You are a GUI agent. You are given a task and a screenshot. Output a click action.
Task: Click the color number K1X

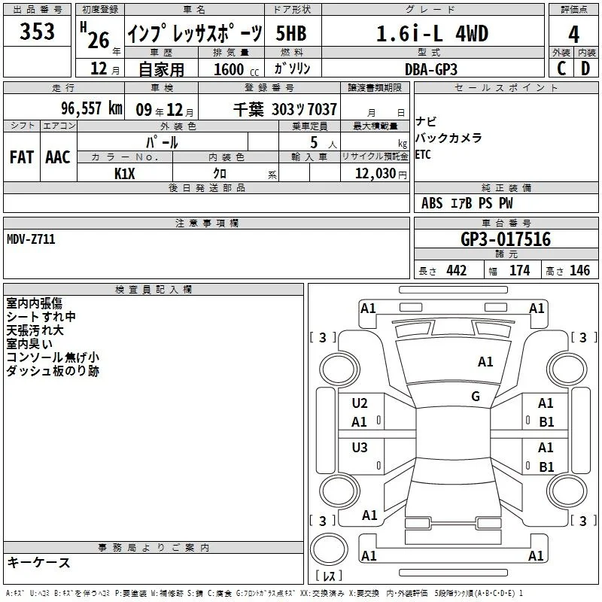click(125, 174)
